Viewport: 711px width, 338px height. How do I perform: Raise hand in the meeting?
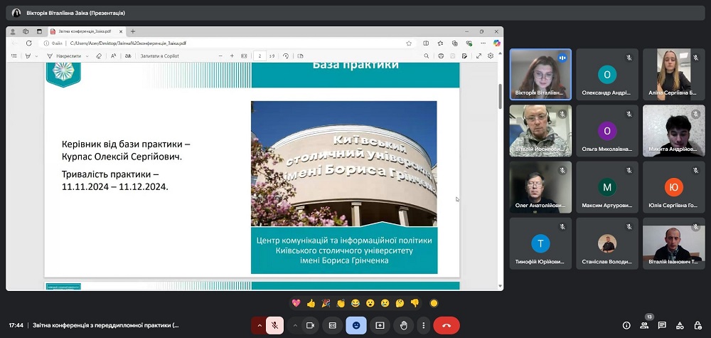[x=402, y=325]
